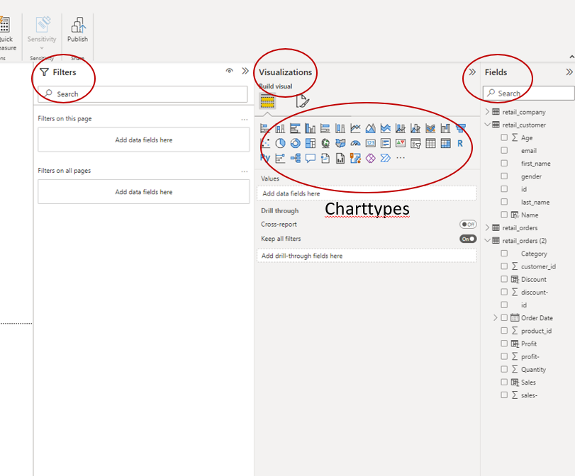575x476 pixels.
Task: Collapse the retail_orders (2) table
Action: (x=487, y=240)
